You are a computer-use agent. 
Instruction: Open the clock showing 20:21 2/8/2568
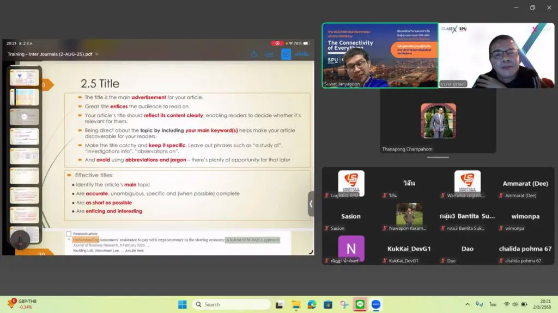point(542,304)
